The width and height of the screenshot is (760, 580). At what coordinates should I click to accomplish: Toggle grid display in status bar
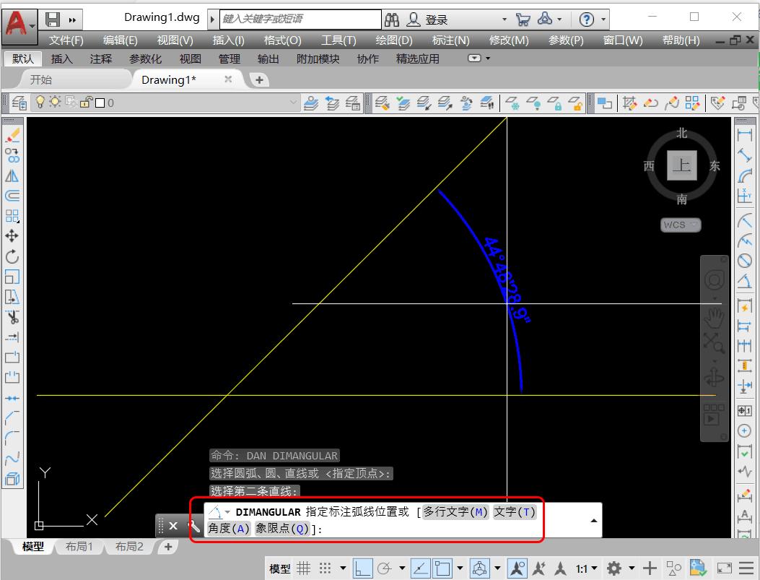pyautogui.click(x=305, y=568)
